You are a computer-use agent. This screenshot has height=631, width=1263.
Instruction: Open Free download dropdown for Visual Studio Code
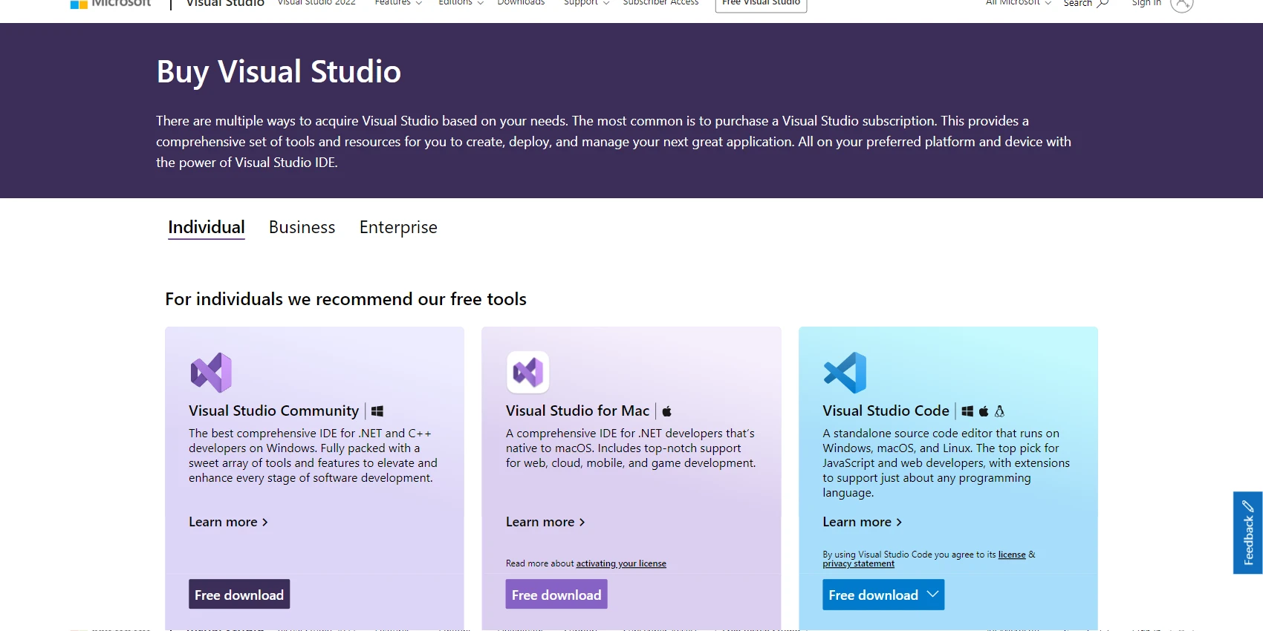click(883, 595)
